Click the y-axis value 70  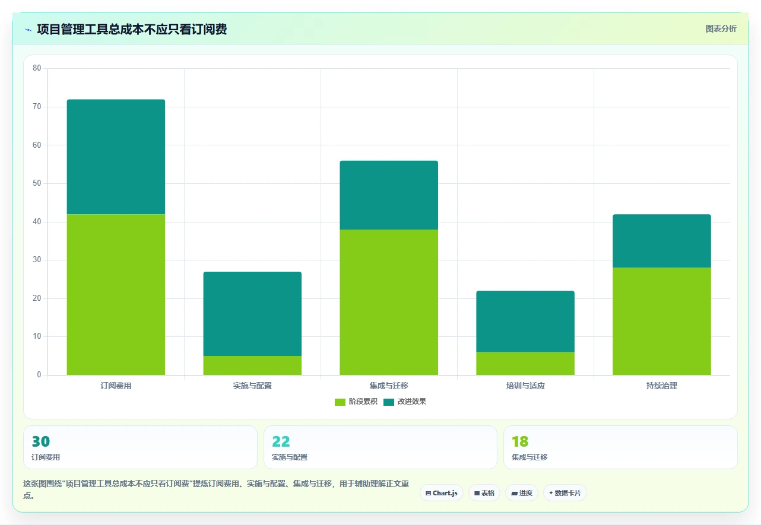coord(37,107)
